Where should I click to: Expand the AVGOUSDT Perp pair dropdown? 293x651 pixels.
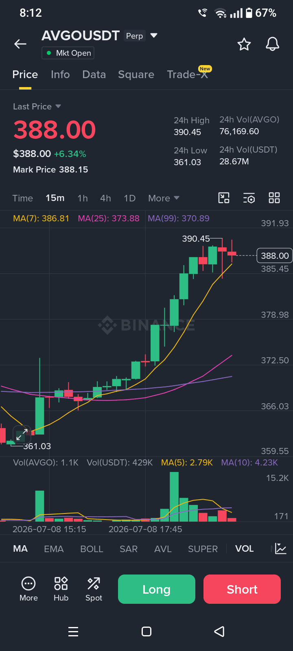click(154, 35)
